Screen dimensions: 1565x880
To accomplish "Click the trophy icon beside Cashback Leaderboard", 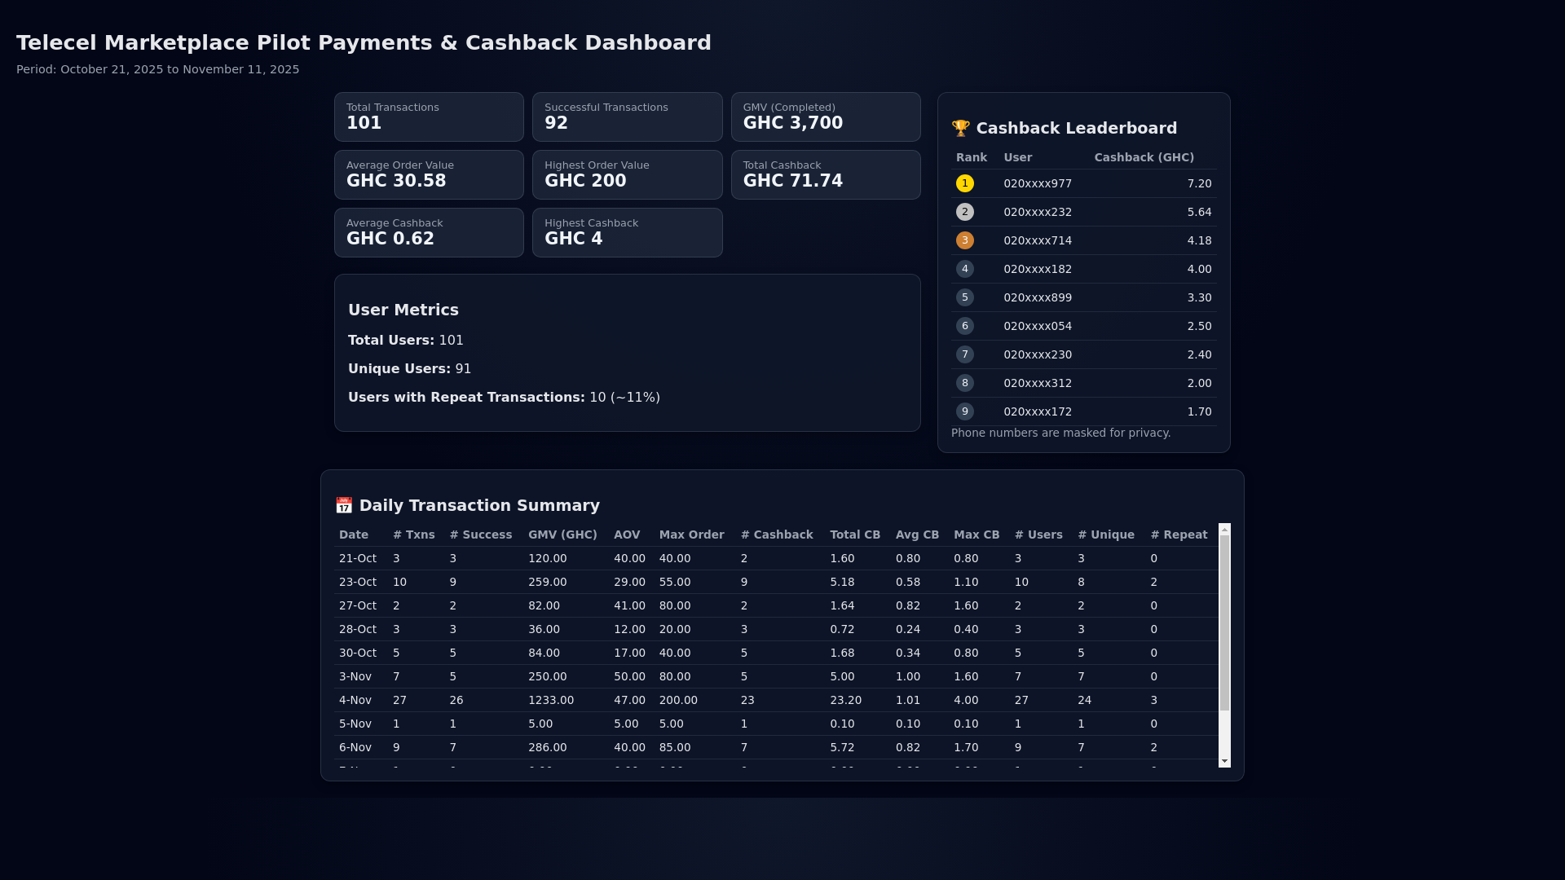I will (960, 128).
